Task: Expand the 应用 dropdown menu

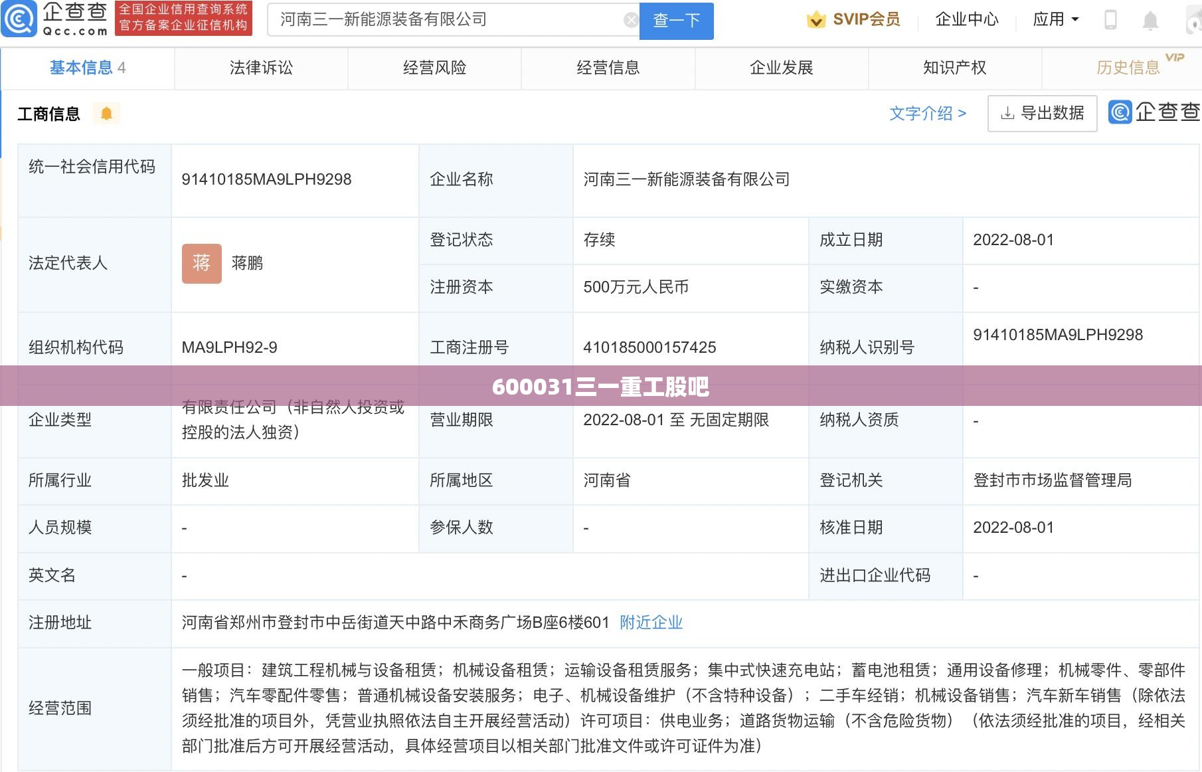Action: pos(1056,20)
